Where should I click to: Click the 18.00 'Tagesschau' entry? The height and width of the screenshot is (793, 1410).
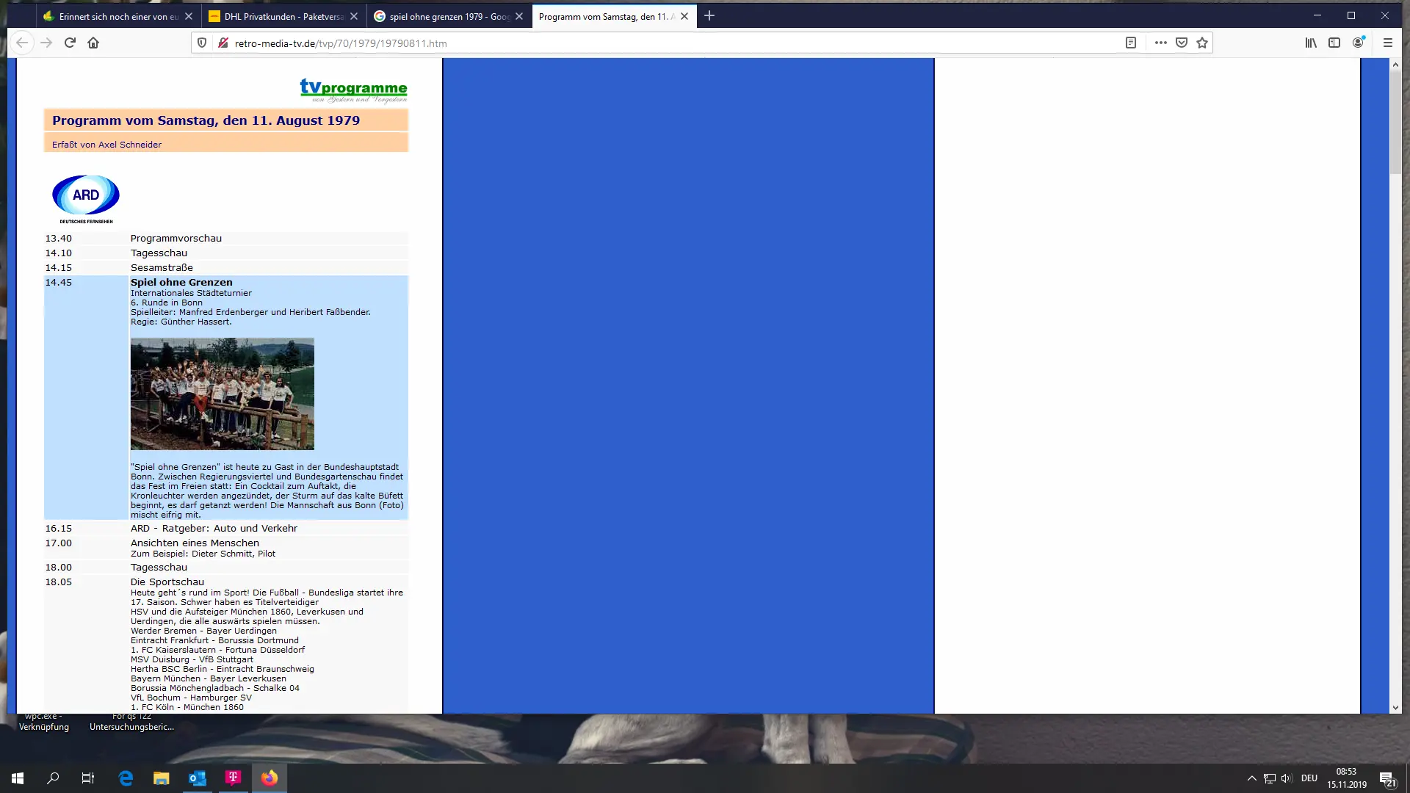(159, 567)
